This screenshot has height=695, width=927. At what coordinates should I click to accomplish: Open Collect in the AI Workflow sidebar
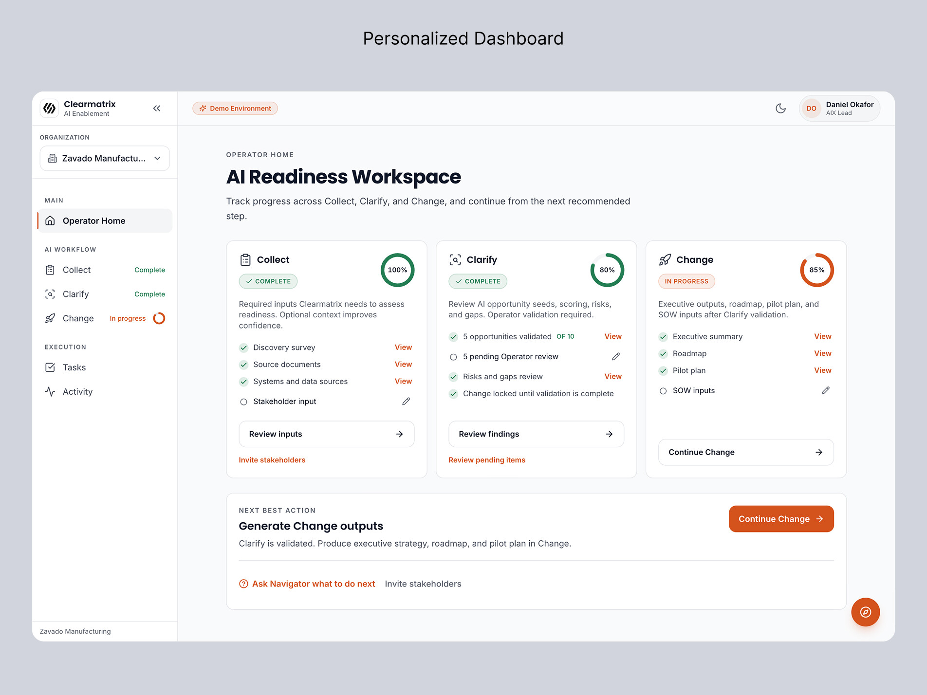[x=105, y=270]
